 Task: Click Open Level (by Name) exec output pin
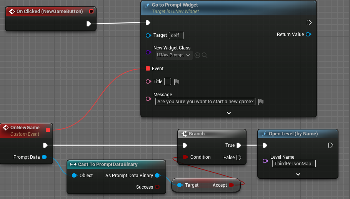click(331, 145)
